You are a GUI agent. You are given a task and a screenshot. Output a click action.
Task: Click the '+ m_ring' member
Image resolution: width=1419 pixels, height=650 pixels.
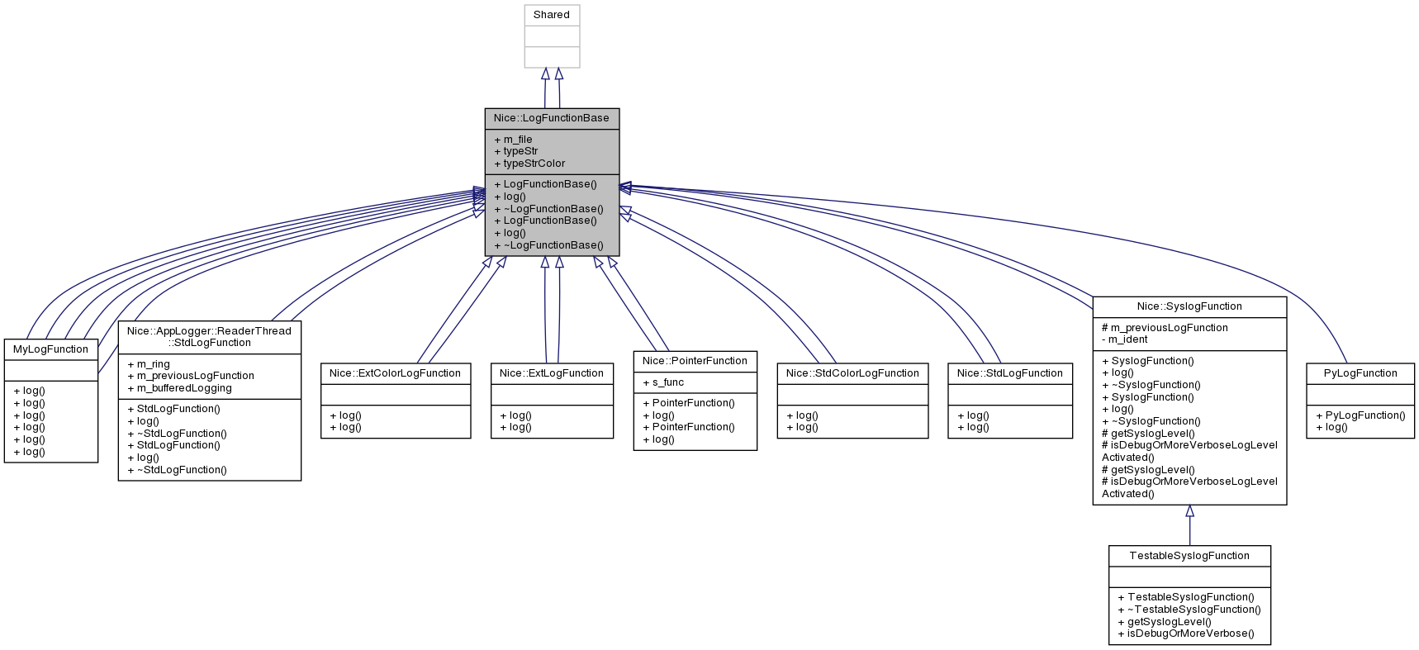[x=149, y=364]
